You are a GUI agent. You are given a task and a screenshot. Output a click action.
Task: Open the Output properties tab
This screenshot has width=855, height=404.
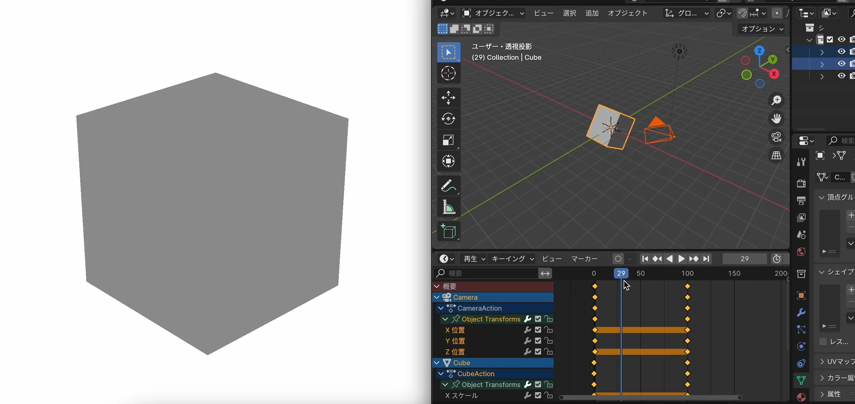(x=801, y=201)
